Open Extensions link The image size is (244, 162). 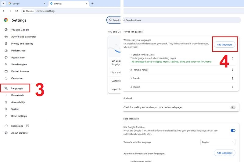click(x=17, y=126)
